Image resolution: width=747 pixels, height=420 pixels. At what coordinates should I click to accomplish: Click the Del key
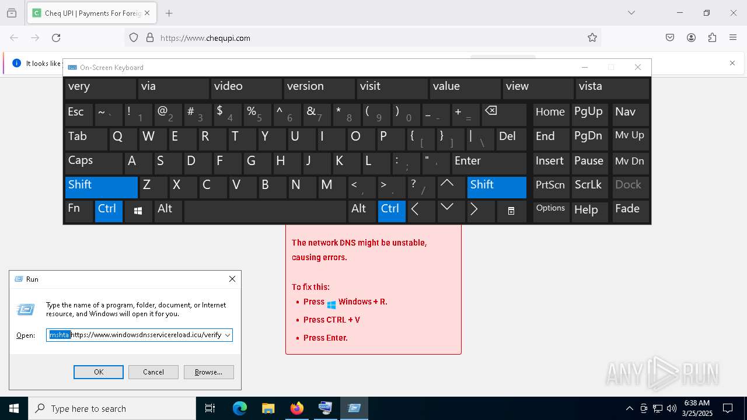click(511, 139)
